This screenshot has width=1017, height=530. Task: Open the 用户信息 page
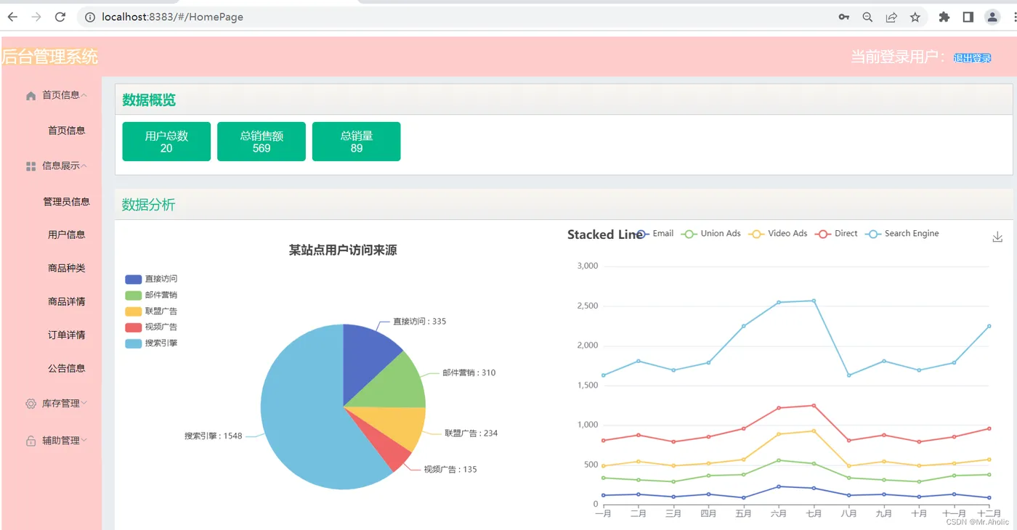[x=66, y=235]
